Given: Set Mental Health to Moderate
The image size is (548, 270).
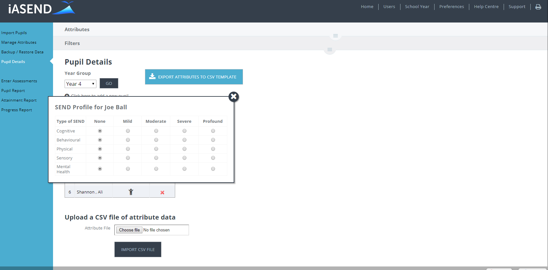Looking at the screenshot, I should pyautogui.click(x=156, y=169).
